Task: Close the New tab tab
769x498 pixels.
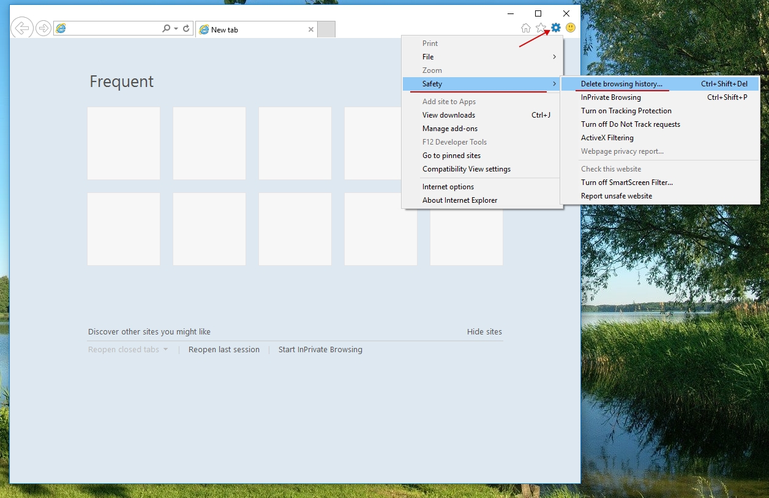Action: [x=311, y=29]
